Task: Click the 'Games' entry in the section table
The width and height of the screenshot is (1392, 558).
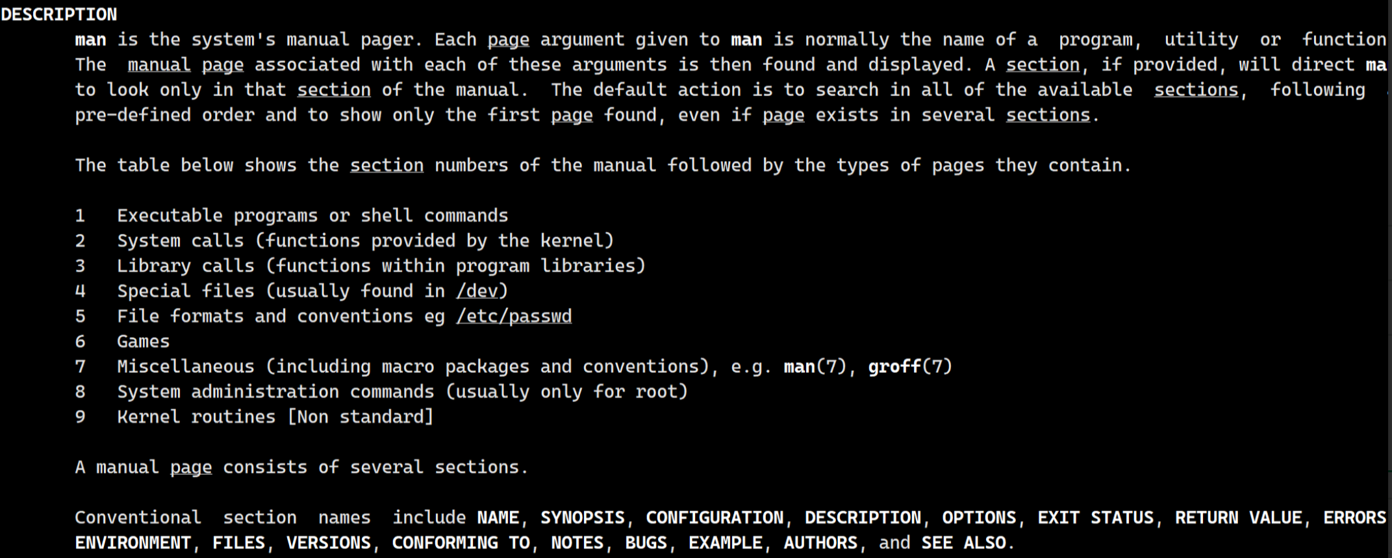Action: [143, 342]
